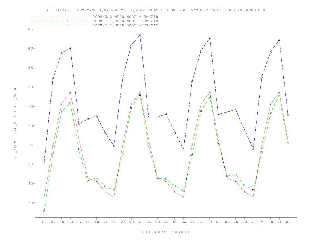Click x-axis forecast hour label 27
Screen dimensions: 314x242
(123, 222)
